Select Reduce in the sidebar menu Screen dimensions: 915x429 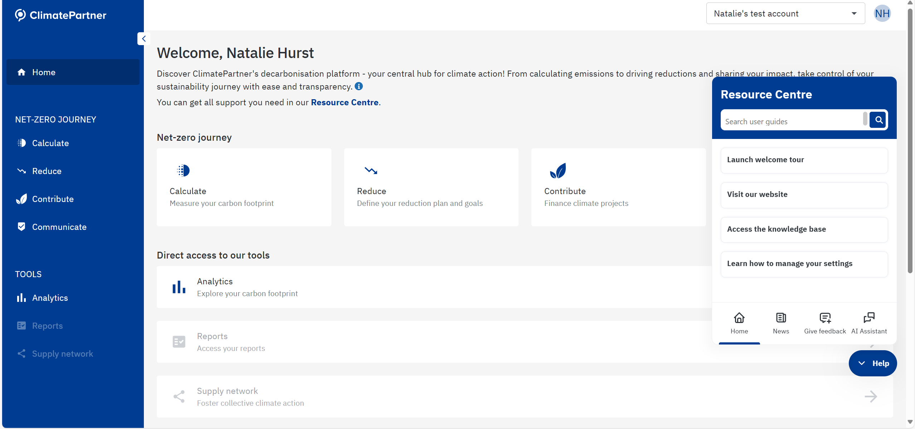pyautogui.click(x=47, y=171)
